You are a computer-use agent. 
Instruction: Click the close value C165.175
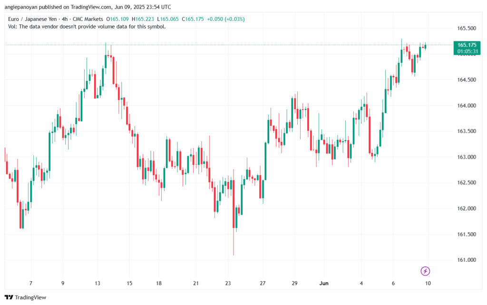click(x=193, y=19)
